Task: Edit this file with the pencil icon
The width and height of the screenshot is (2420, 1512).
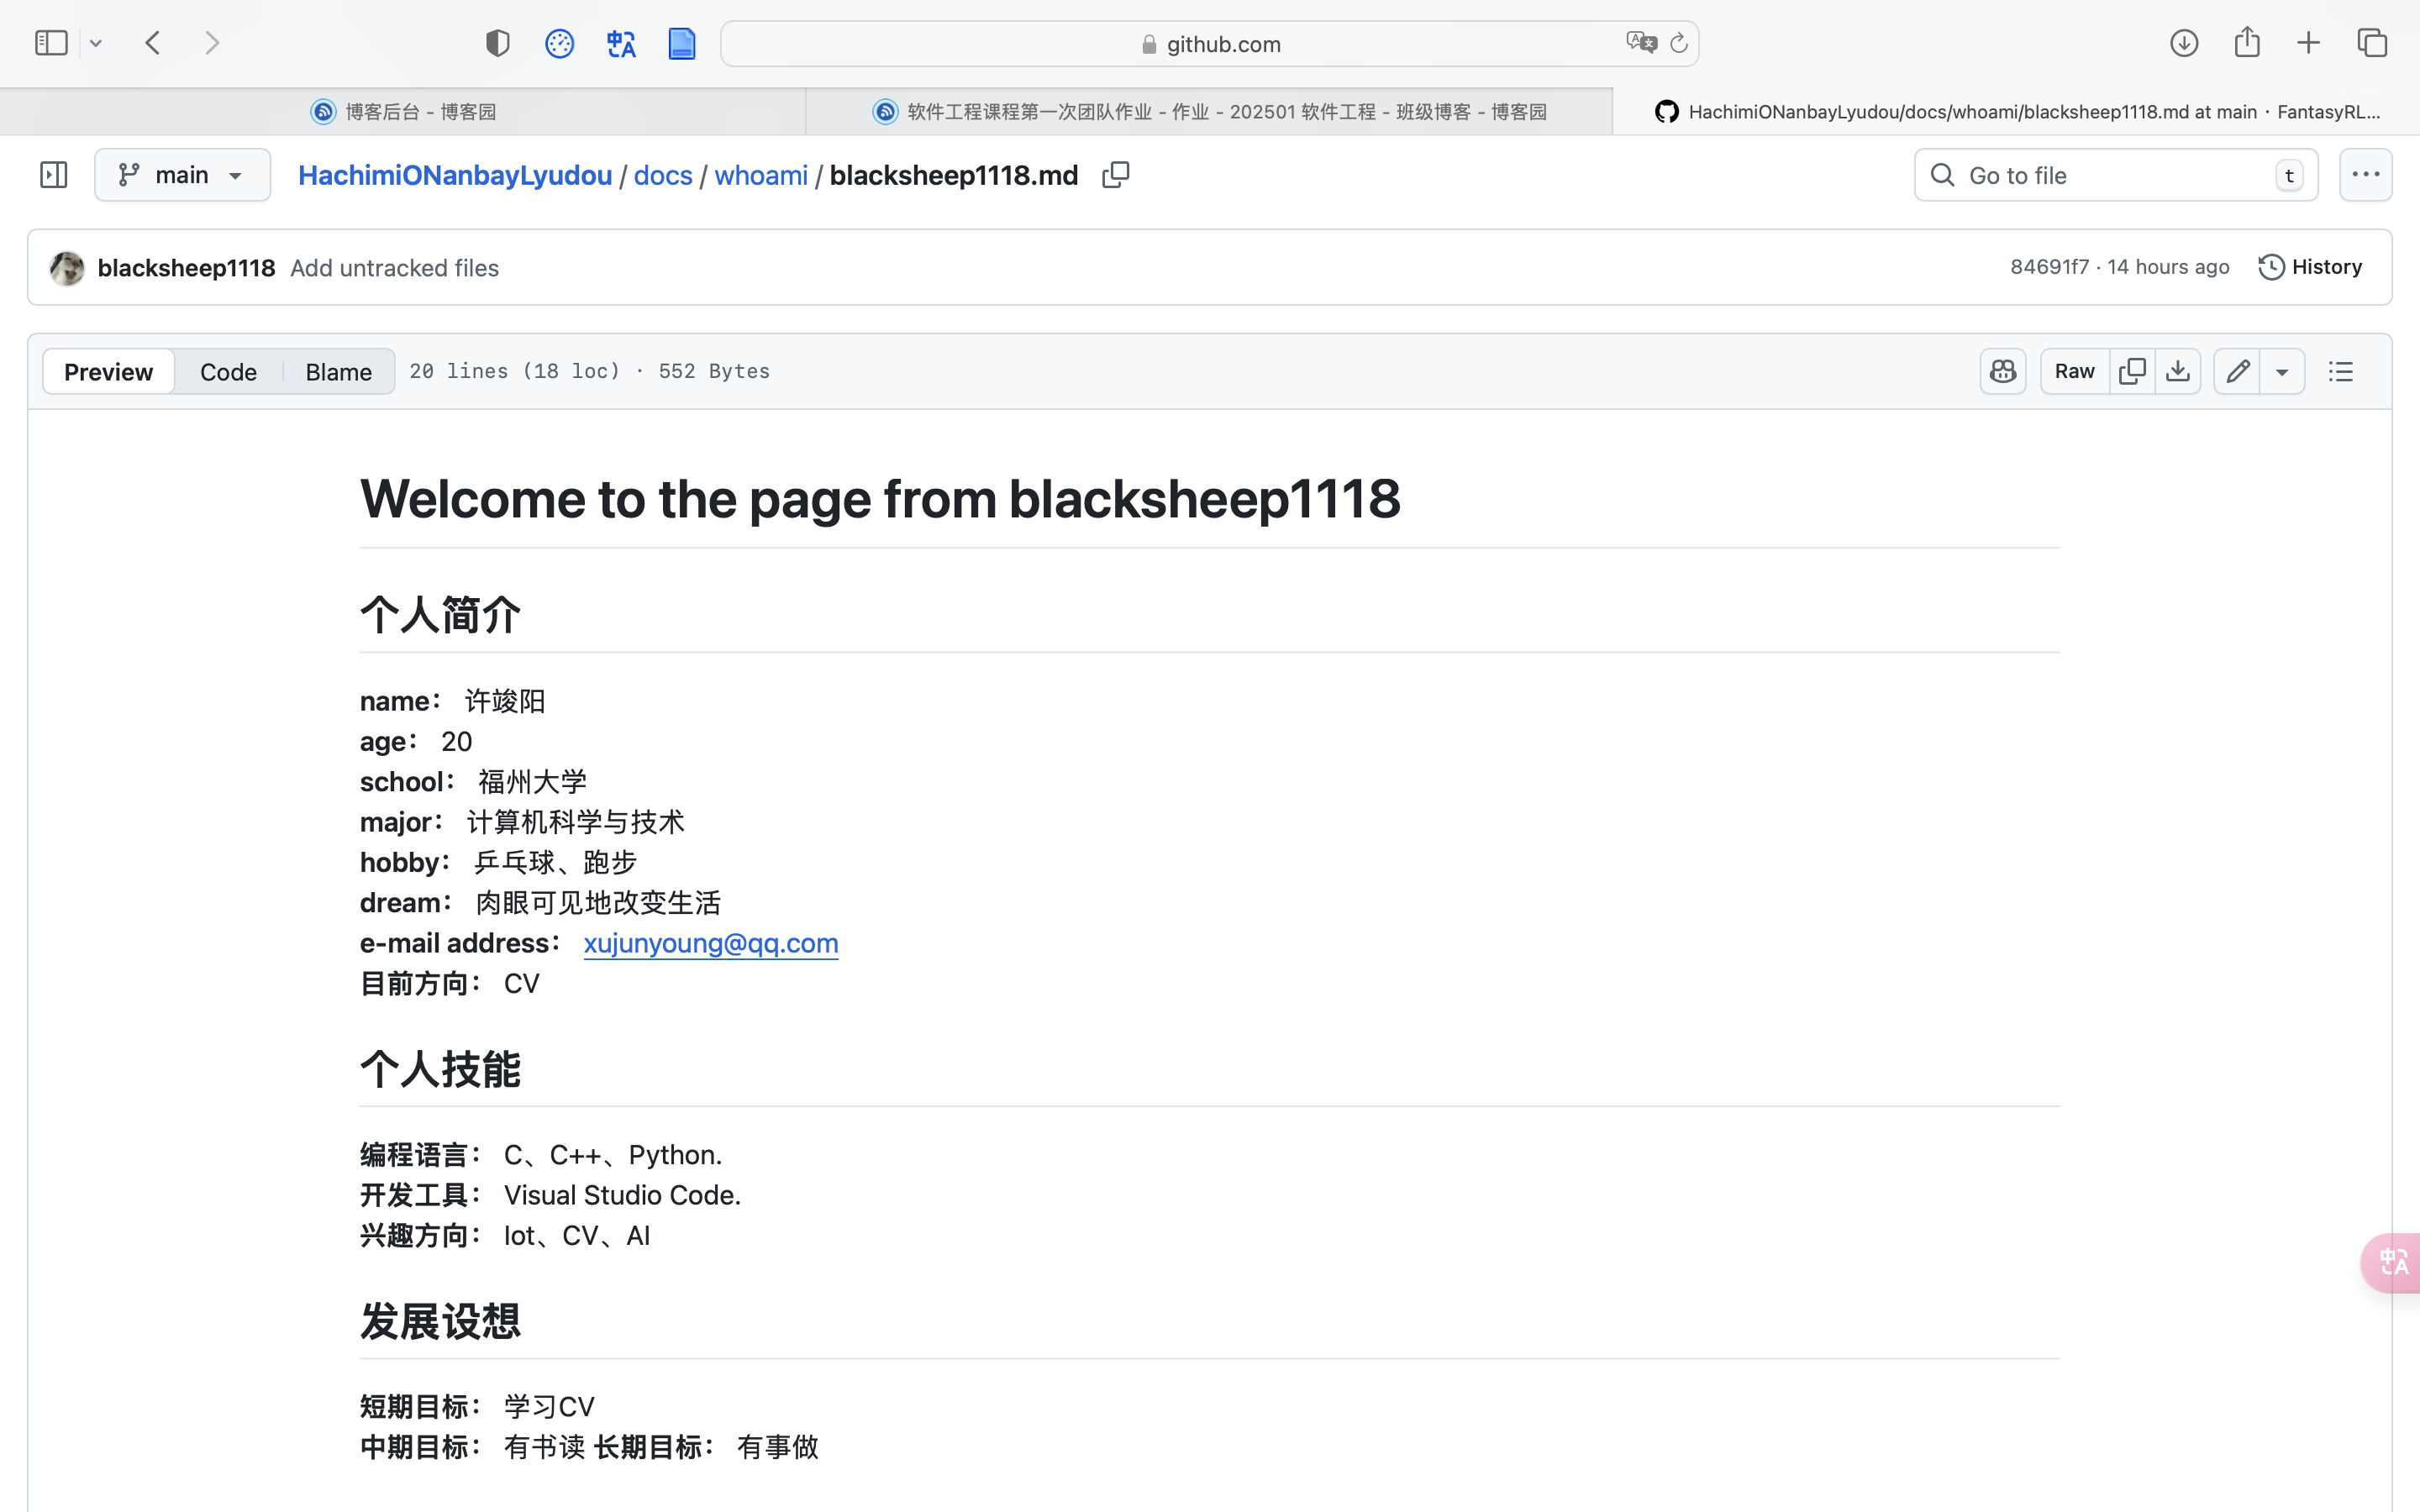Action: (x=2237, y=371)
